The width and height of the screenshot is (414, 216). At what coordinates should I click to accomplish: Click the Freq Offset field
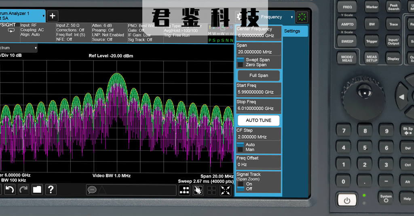pyautogui.click(x=258, y=164)
